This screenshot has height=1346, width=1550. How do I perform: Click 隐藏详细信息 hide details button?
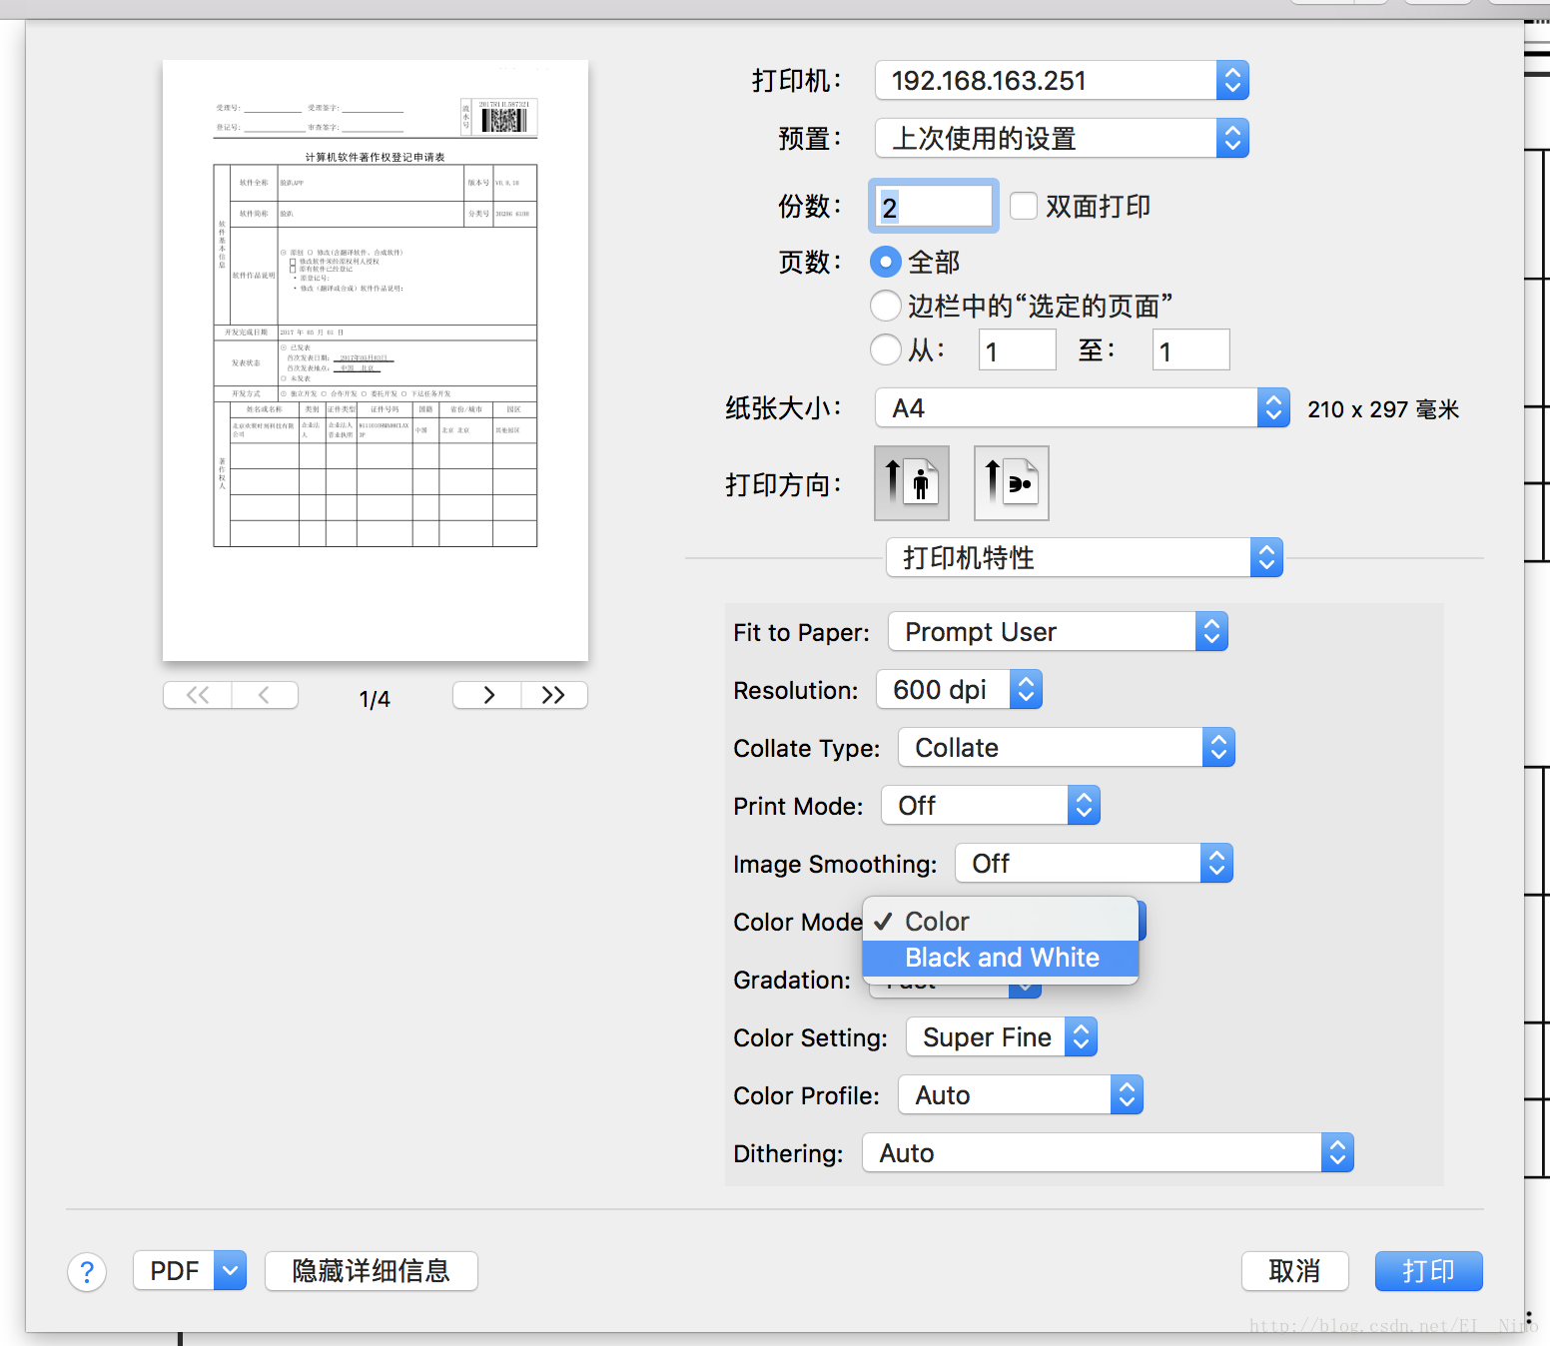coord(372,1270)
